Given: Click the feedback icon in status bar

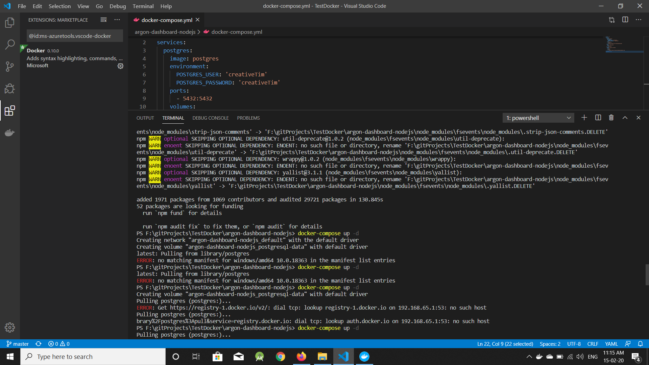Looking at the screenshot, I should coord(628,344).
